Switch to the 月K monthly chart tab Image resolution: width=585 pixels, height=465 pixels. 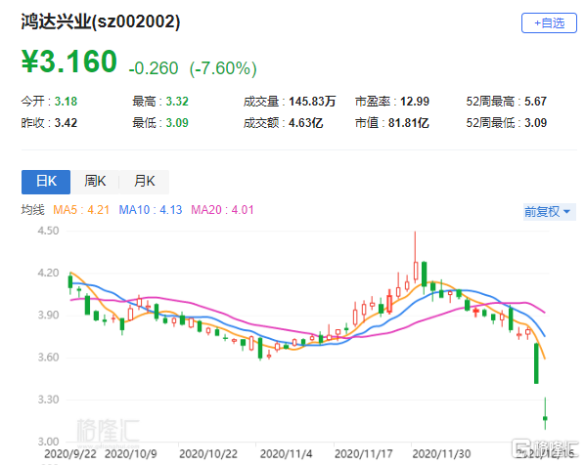click(x=145, y=182)
